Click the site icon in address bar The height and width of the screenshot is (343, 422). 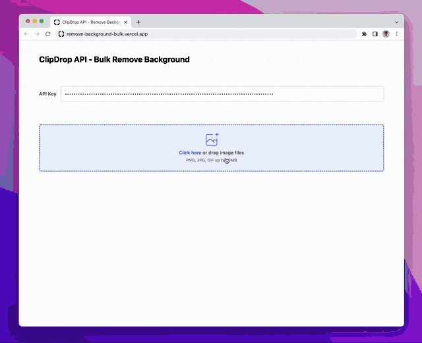pyautogui.click(x=61, y=34)
